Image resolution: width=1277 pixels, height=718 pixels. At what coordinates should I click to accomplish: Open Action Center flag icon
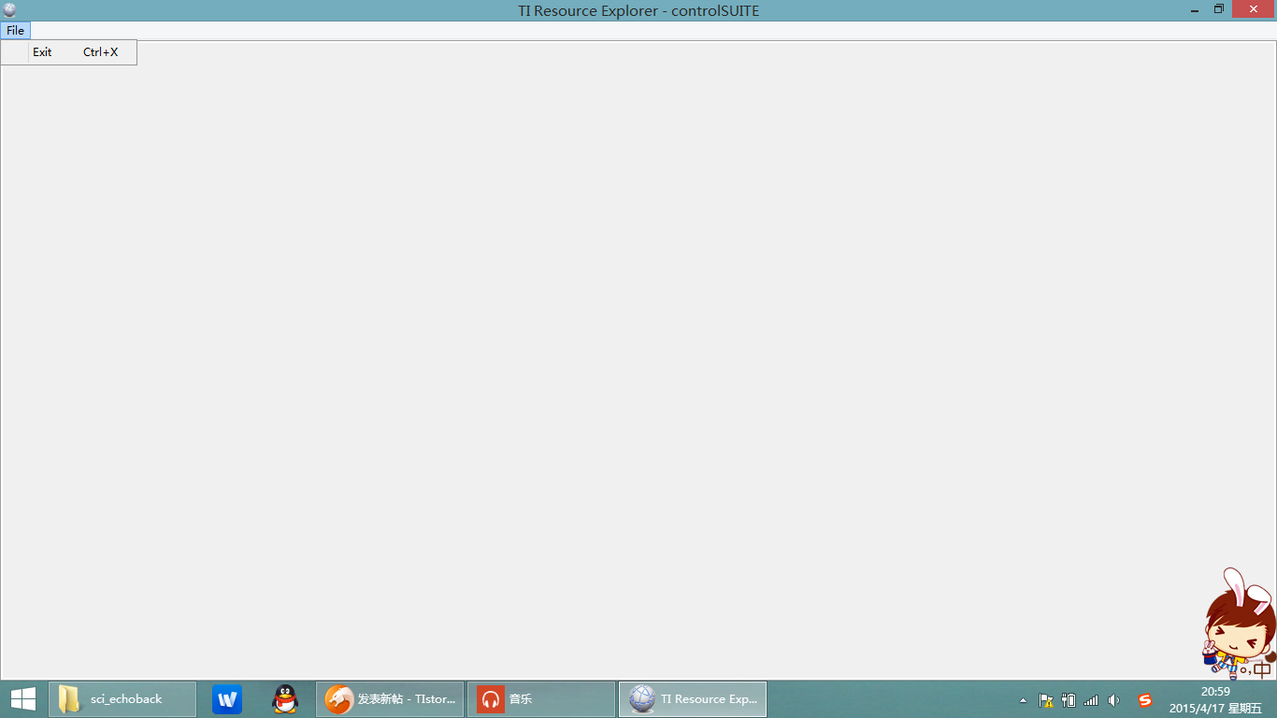tap(1046, 699)
